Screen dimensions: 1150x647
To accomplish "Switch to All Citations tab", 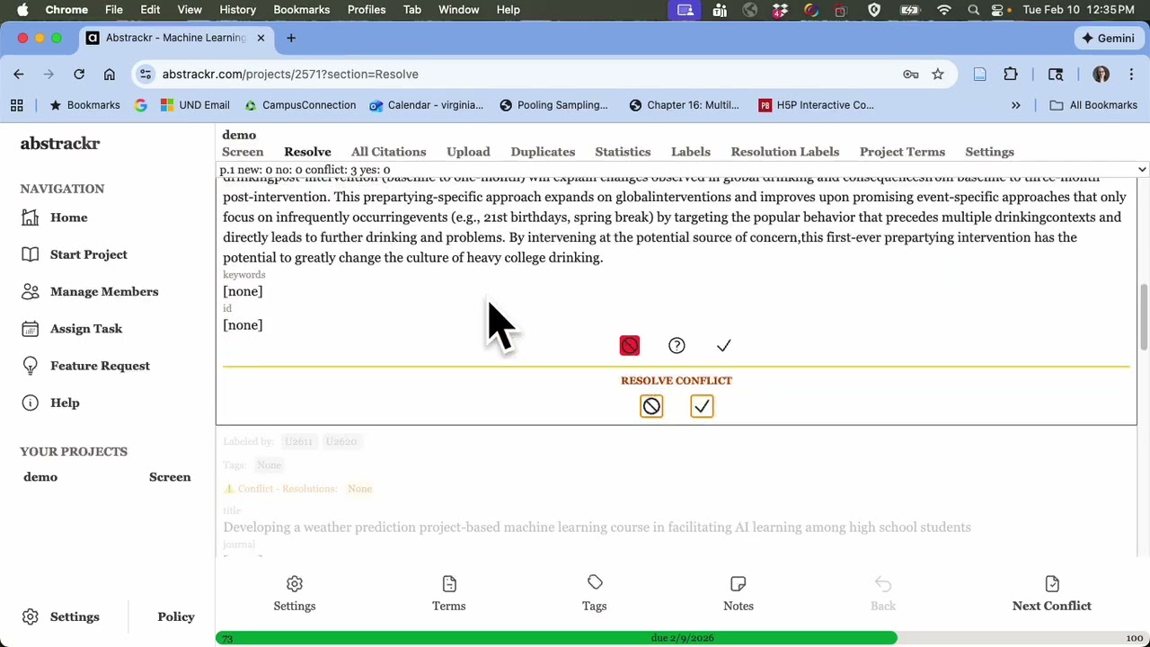I will pyautogui.click(x=388, y=152).
